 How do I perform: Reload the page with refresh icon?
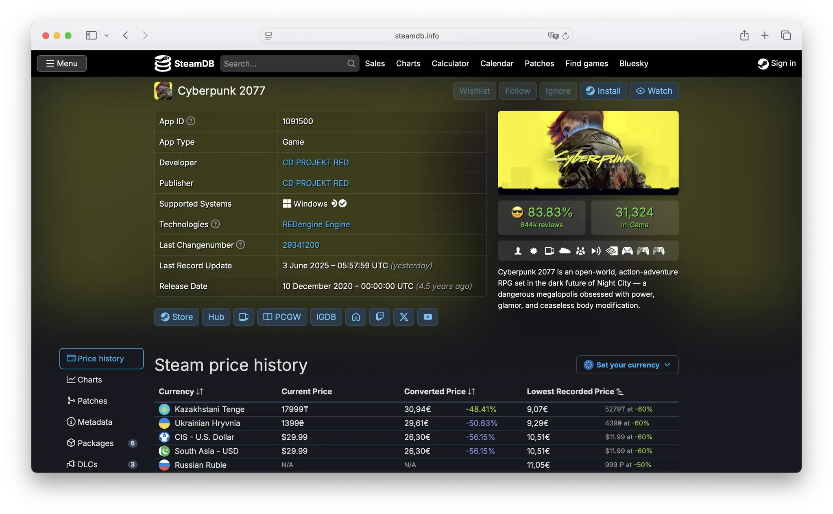pos(565,36)
